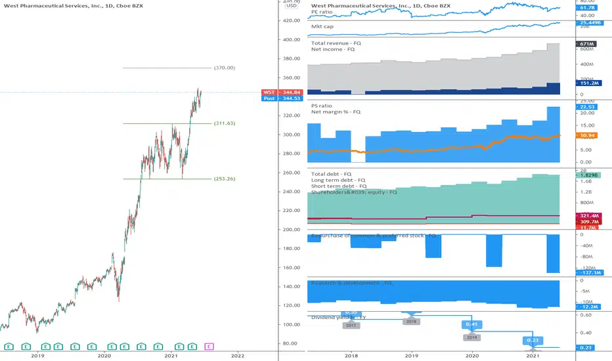Click the 200.00 price axis label
The width and height of the screenshot is (612, 361).
tap(292, 230)
